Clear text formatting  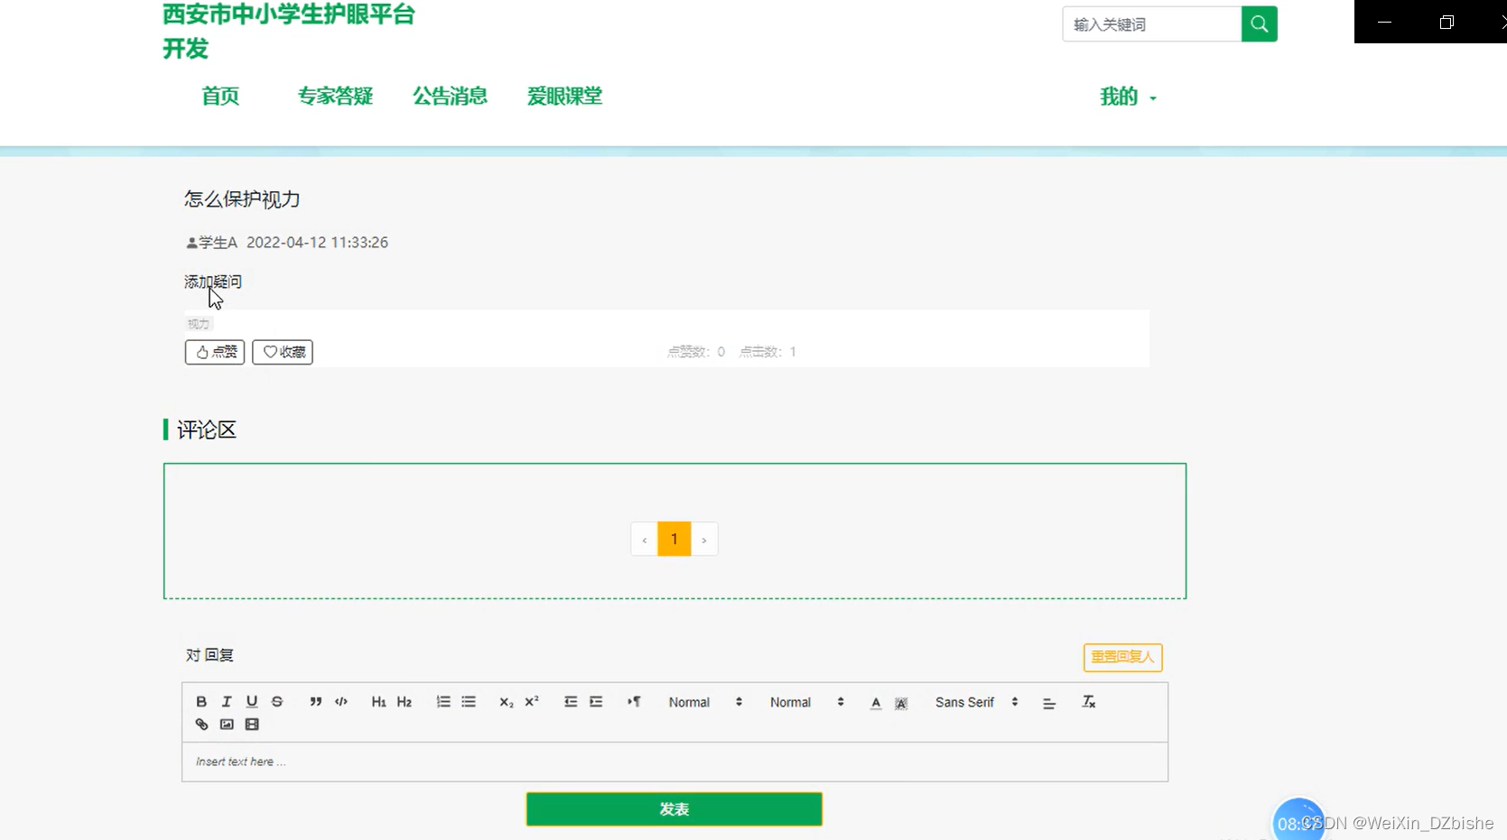click(x=1089, y=702)
